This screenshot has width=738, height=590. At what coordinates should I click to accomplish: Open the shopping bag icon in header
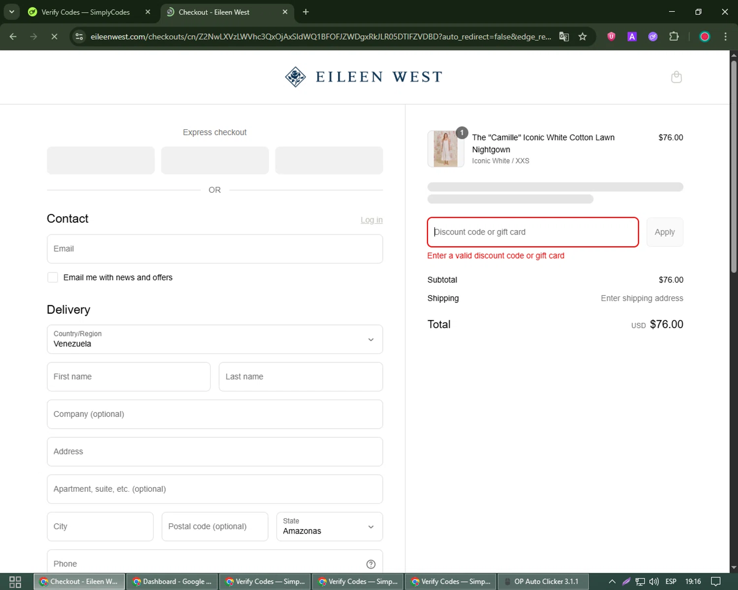[x=676, y=77]
